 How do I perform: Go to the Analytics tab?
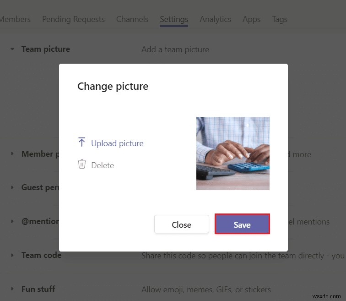click(x=215, y=19)
